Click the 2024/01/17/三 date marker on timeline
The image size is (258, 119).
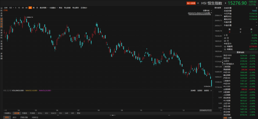click(205, 110)
